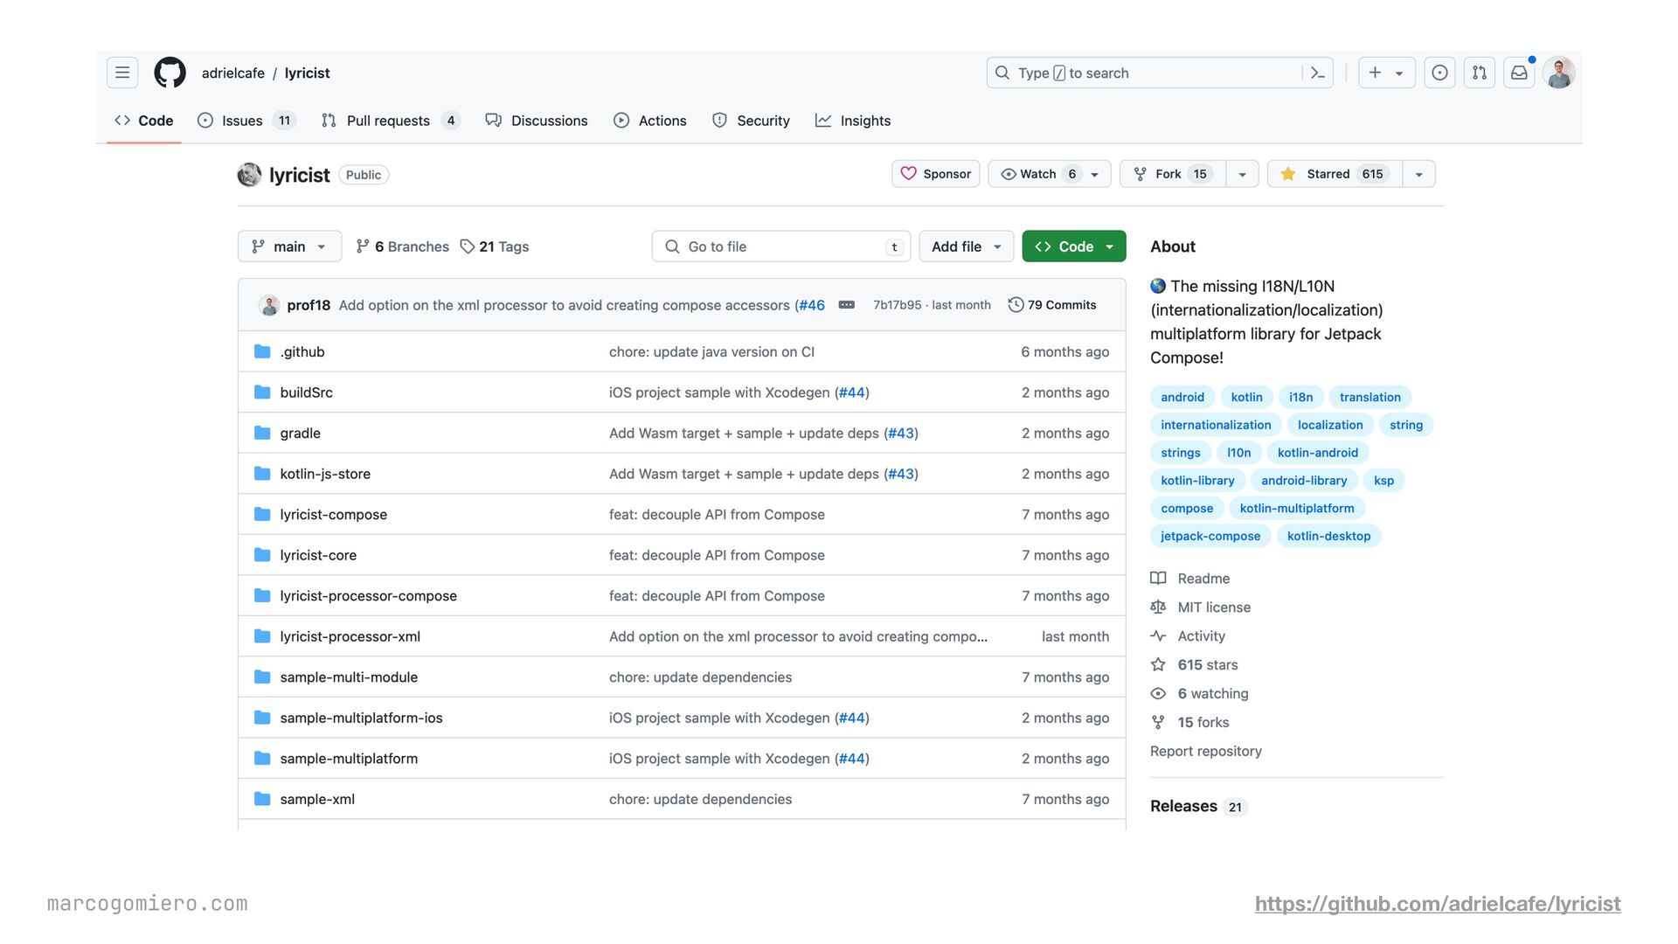Click the commits history clock icon
Screen dimensions: 1678x944
click(1016, 305)
